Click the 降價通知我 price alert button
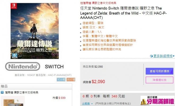175x106 pixels. pyautogui.click(x=159, y=80)
